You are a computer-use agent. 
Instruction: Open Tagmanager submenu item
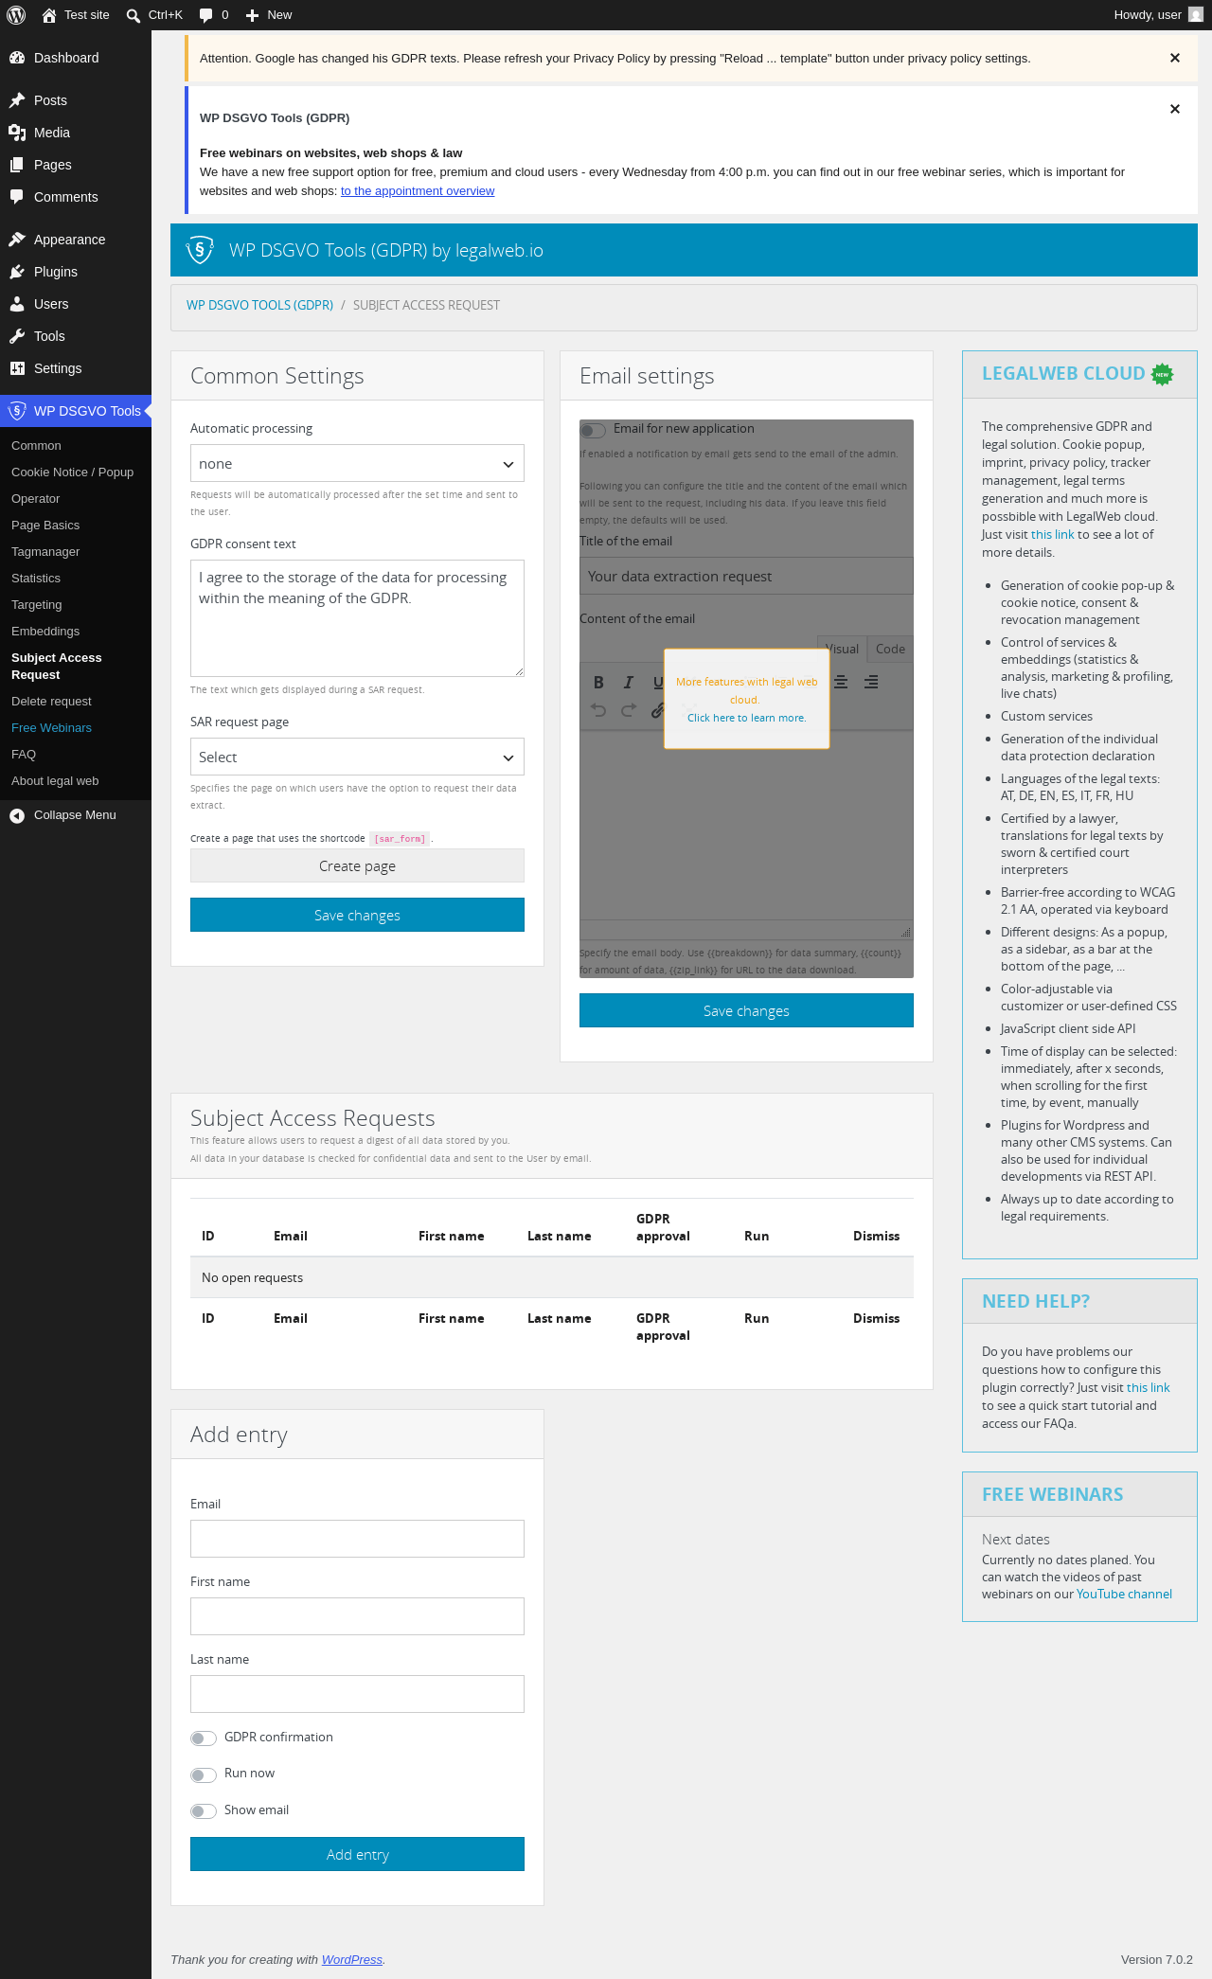point(45,552)
